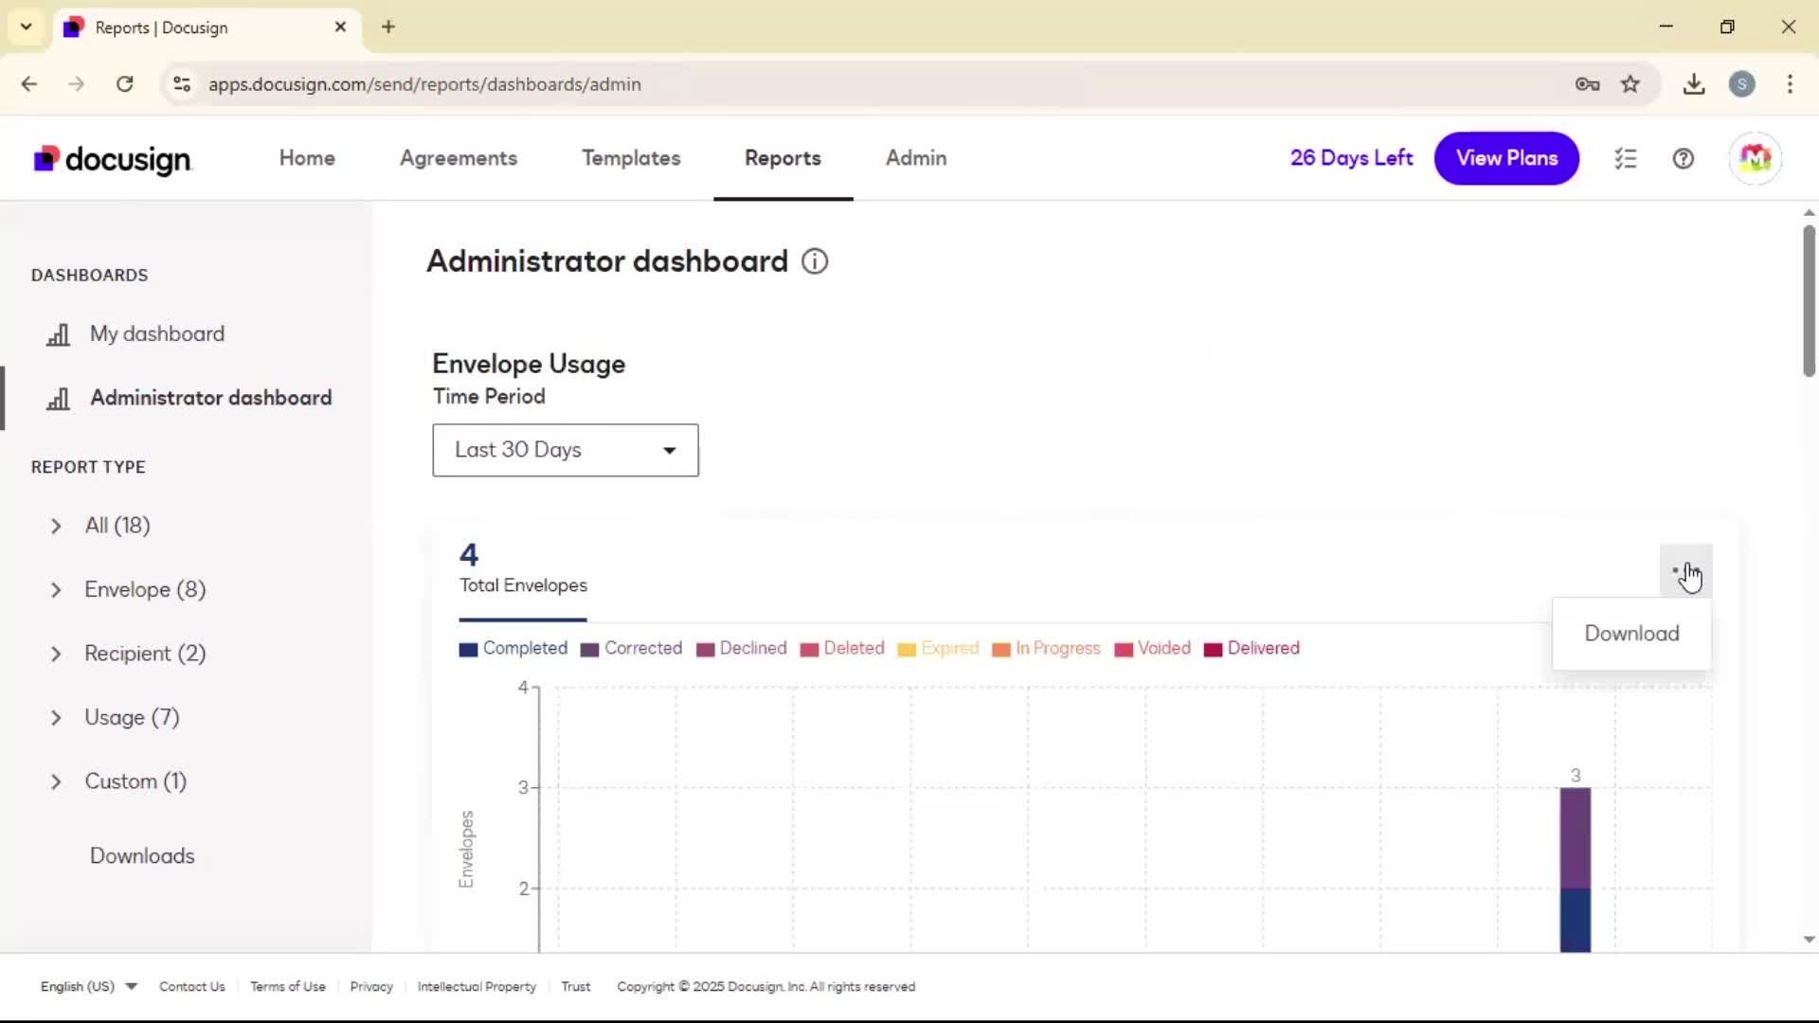Open the tab search dropdown arrow
This screenshot has width=1819, height=1023.
click(x=27, y=27)
